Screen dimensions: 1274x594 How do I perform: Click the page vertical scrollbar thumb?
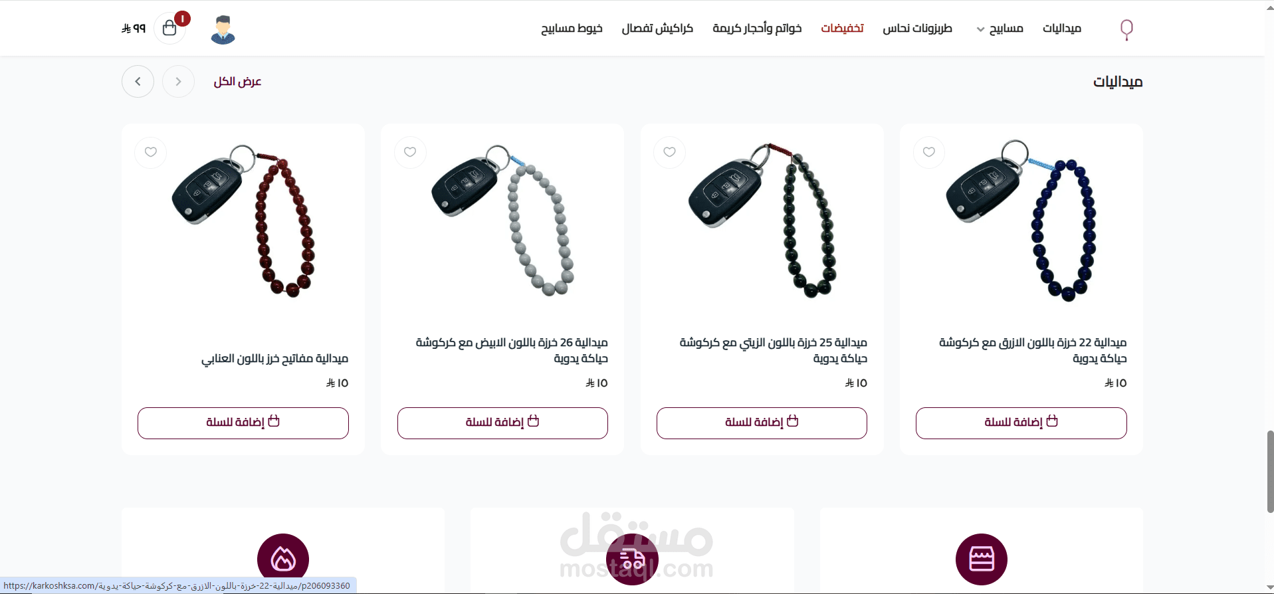click(1270, 471)
